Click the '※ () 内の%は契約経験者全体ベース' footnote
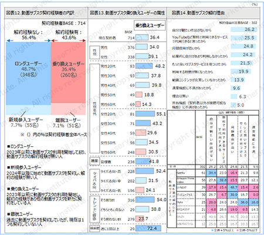 tap(54, 135)
